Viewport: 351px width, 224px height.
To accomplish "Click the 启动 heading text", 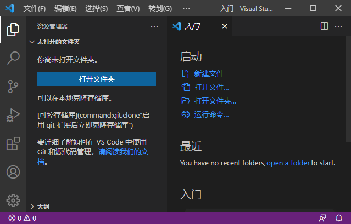I will coord(191,56).
